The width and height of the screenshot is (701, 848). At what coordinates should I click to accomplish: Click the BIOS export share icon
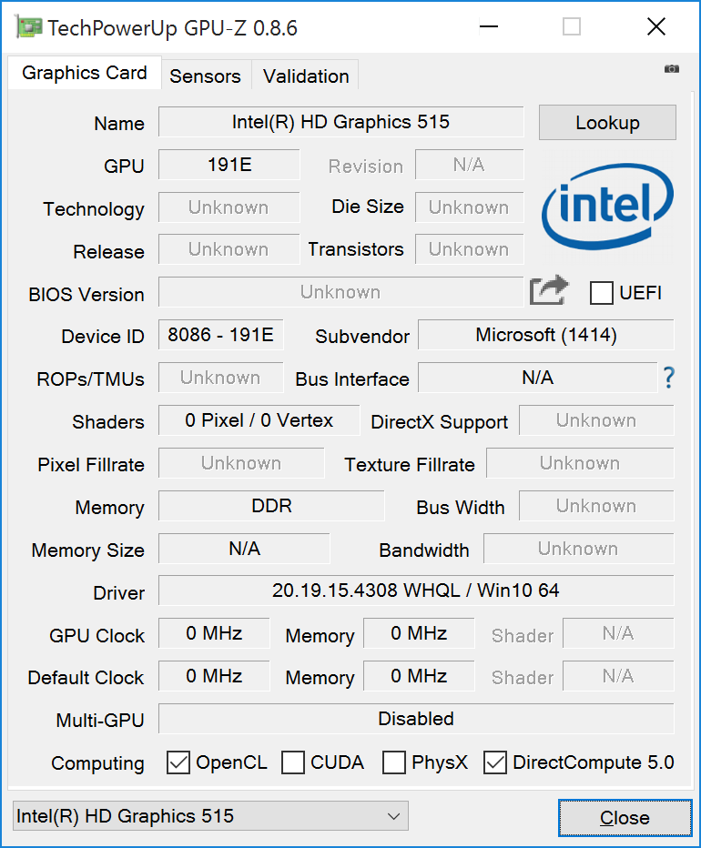549,291
